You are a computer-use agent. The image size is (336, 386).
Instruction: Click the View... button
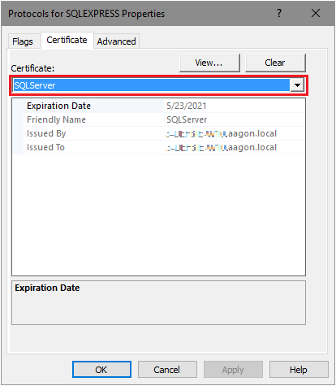pos(209,63)
